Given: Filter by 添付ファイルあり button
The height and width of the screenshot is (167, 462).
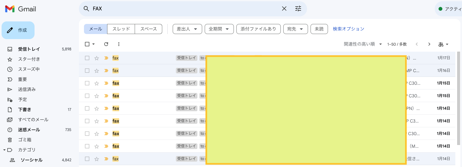Looking at the screenshot, I should 258,29.
